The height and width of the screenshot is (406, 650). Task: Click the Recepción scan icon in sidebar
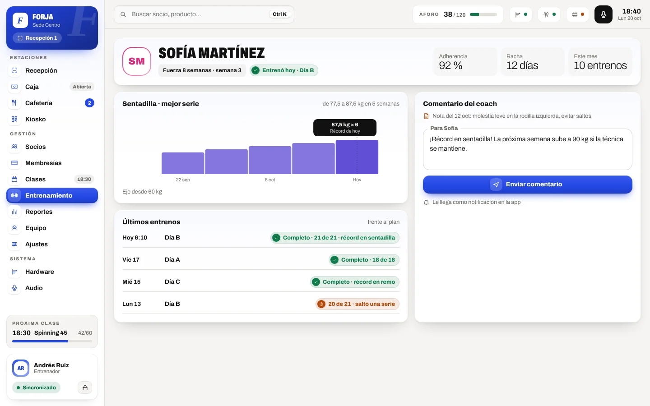click(x=14, y=70)
